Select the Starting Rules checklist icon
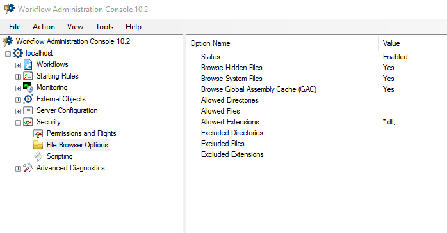This screenshot has width=447, height=233. (28, 76)
